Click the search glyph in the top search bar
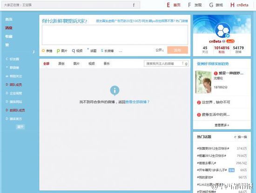256x193 pixels. click(134, 5)
